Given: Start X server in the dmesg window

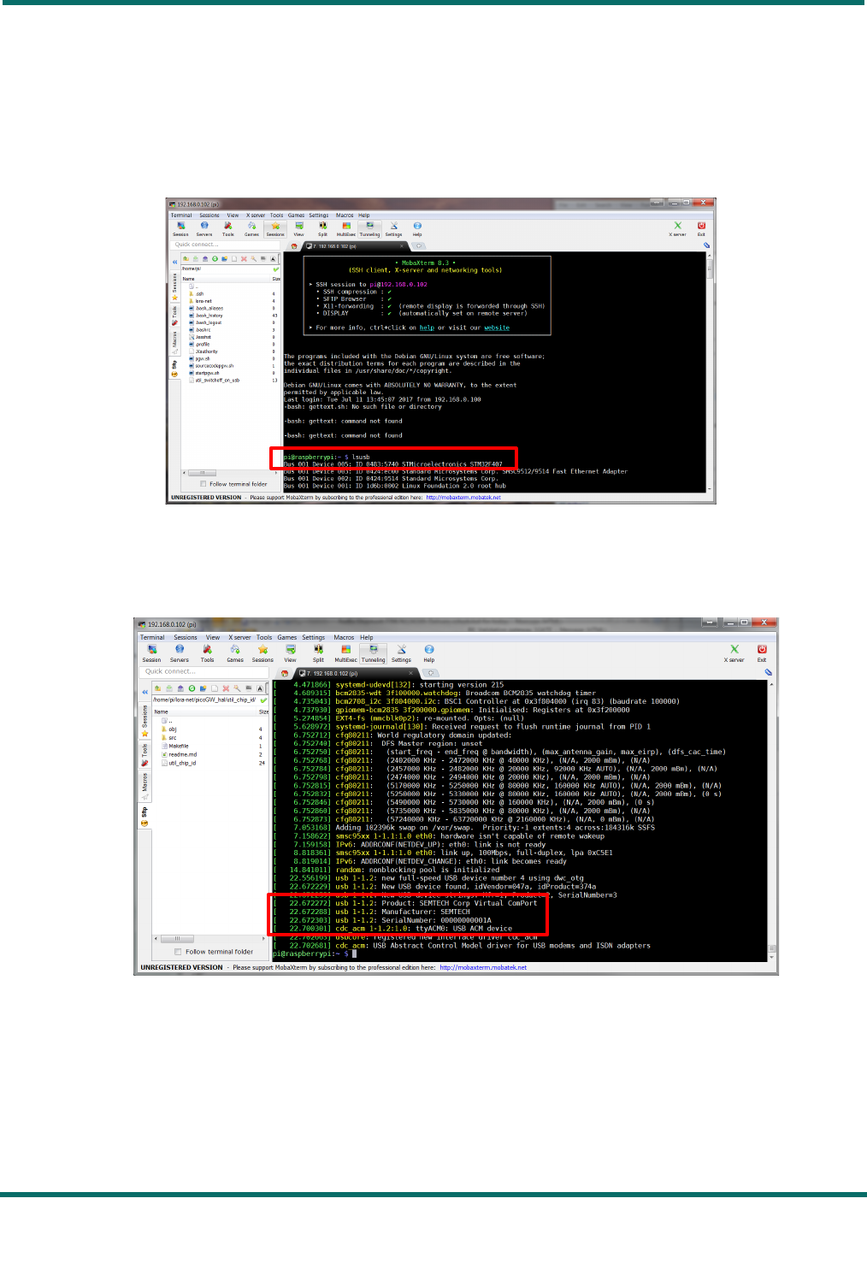Looking at the screenshot, I should pyautogui.click(x=734, y=653).
